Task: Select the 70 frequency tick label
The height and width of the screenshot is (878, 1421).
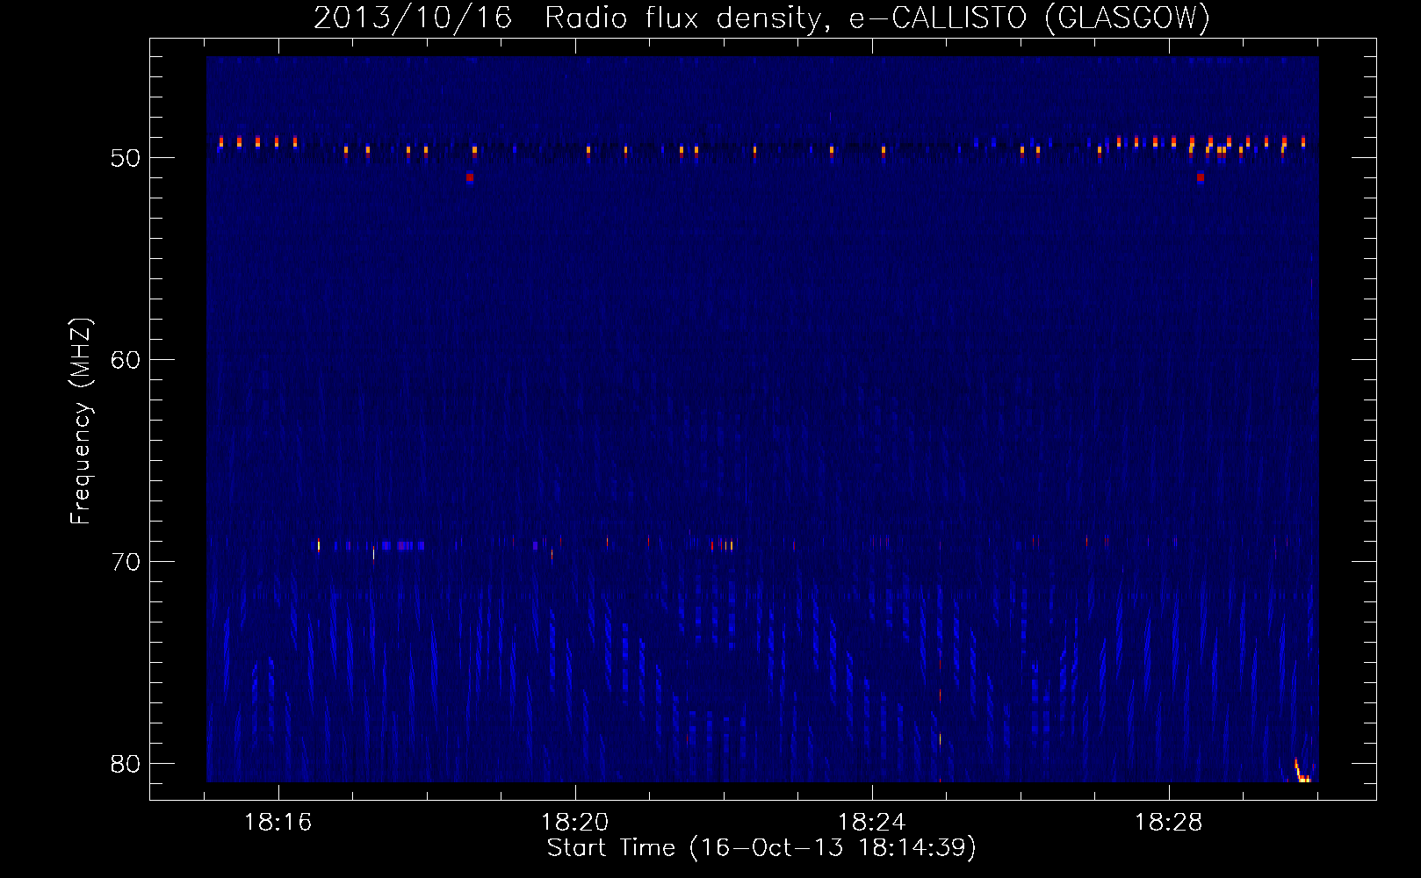Action: coord(126,562)
